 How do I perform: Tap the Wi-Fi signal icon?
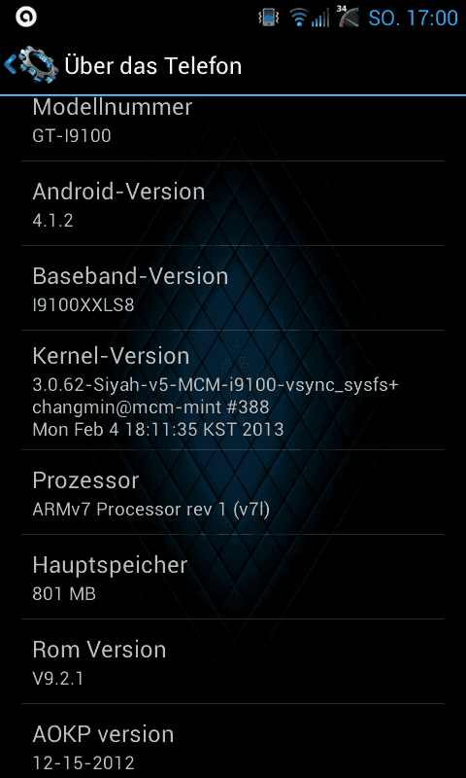(299, 18)
